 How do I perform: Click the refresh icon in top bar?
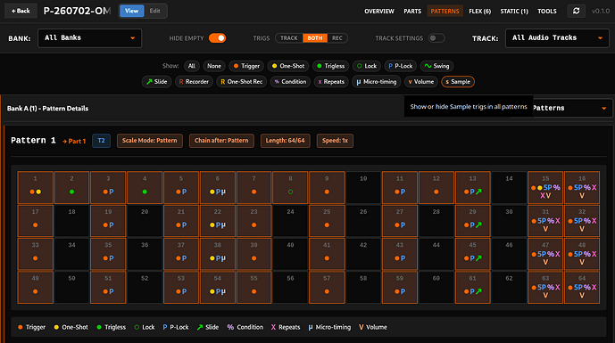(x=576, y=11)
